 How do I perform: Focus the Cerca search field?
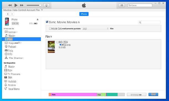pyautogui.click(x=140, y=5)
